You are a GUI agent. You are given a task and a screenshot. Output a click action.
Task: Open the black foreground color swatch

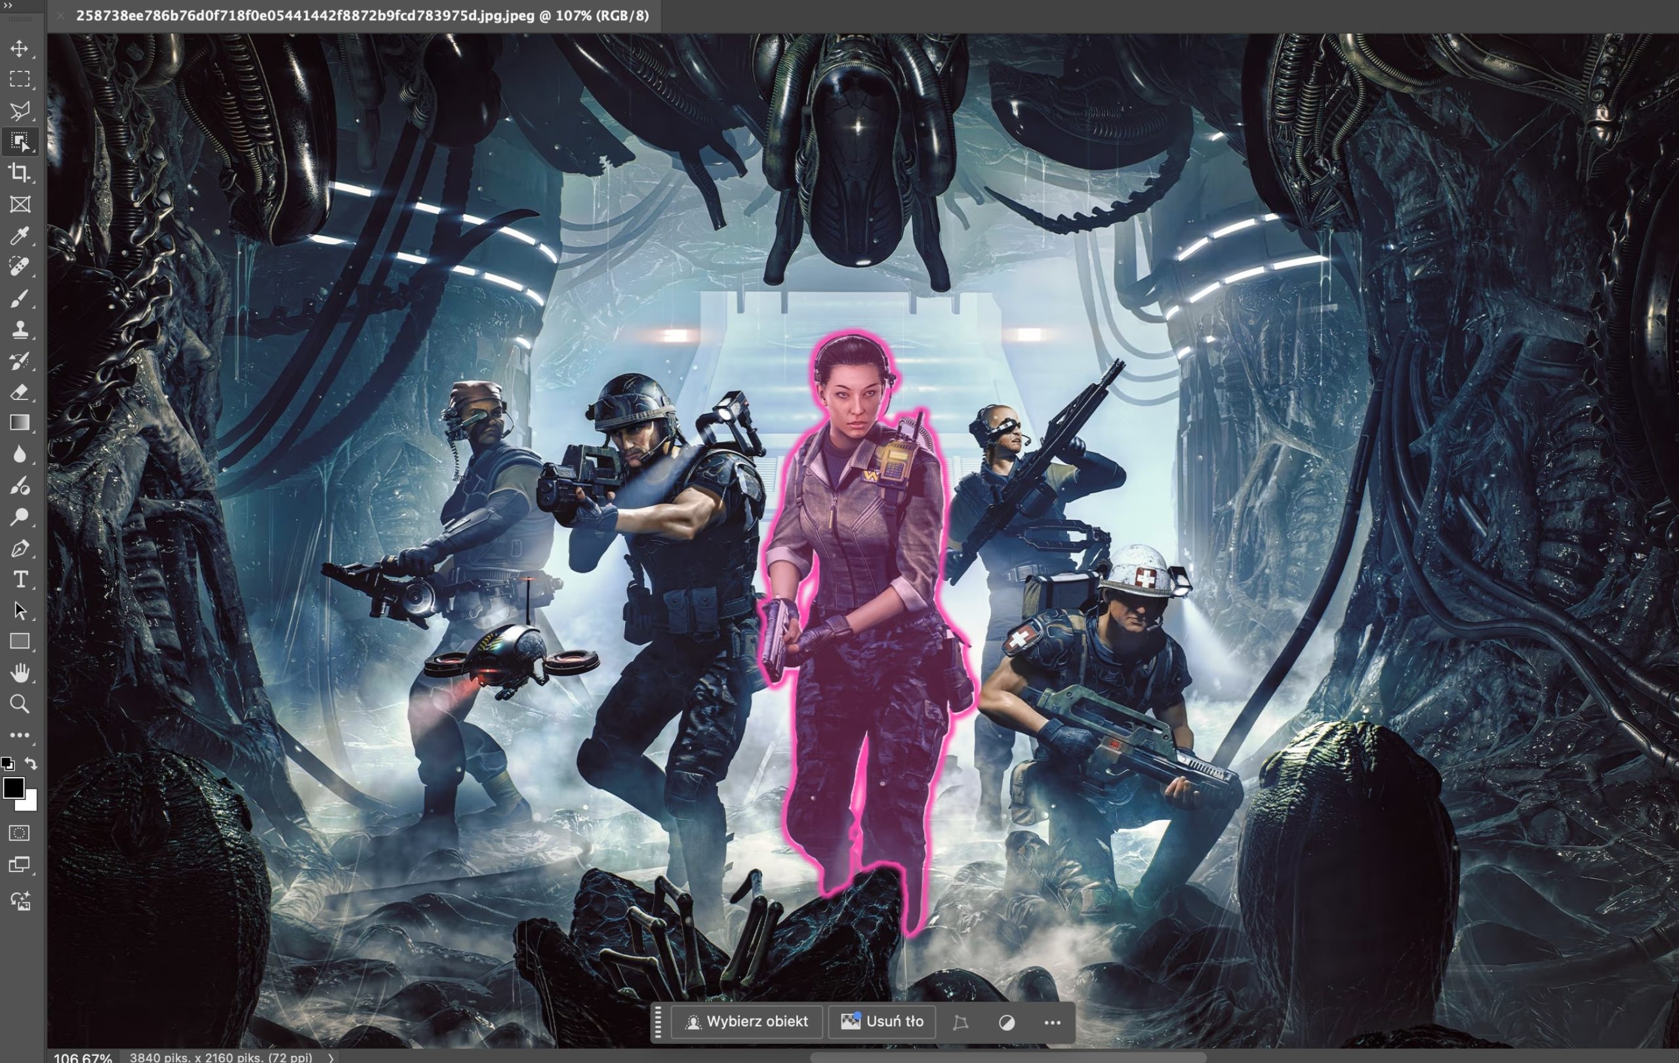pyautogui.click(x=13, y=788)
